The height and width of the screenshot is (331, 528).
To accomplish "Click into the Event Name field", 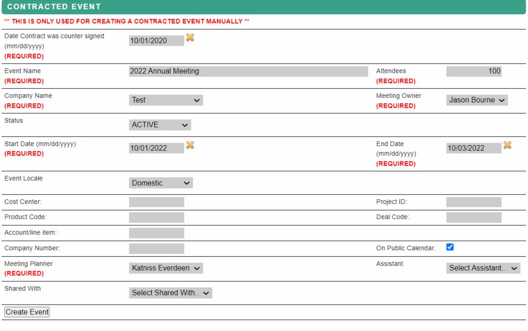I will tap(248, 71).
